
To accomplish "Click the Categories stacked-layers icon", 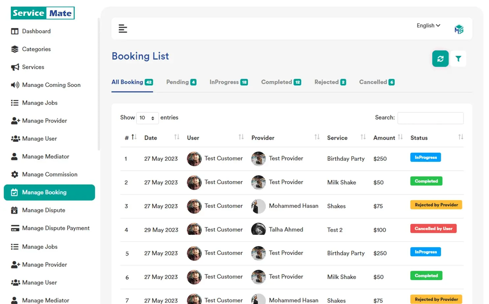I will [14, 49].
